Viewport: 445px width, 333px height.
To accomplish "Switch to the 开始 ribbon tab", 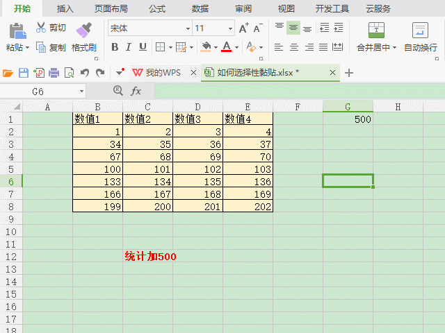I will 22,8.
